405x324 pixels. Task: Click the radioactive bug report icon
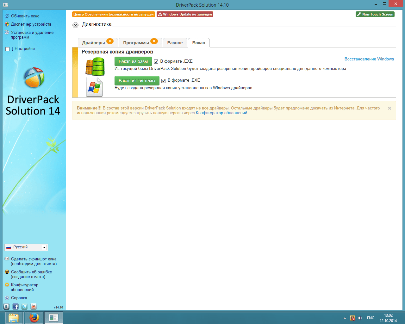[x=7, y=272]
